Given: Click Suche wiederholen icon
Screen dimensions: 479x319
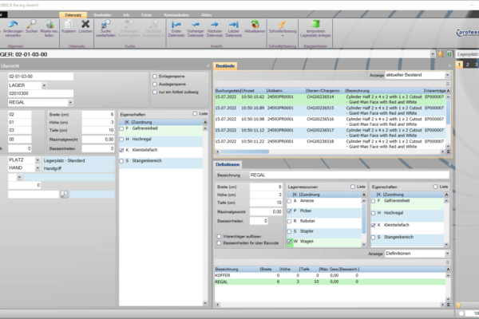Looking at the screenshot, I should (x=105, y=24).
